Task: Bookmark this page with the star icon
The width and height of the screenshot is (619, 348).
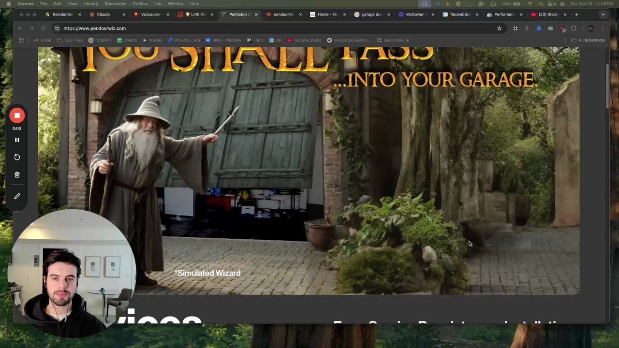Action: tap(500, 29)
